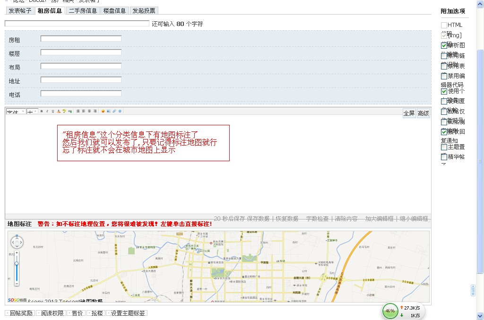Apply bold formatting in the editor toolbar
The width and height of the screenshot is (484, 320).
(x=42, y=111)
